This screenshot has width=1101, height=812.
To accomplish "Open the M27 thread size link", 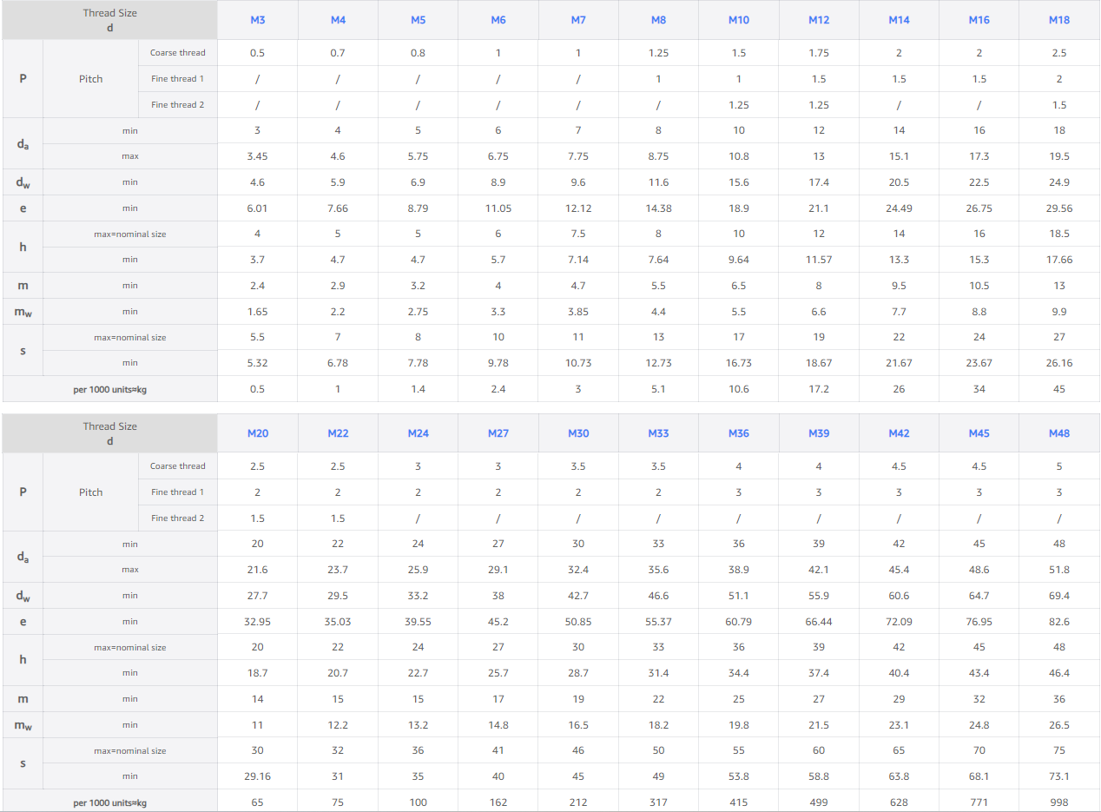I will point(498,433).
